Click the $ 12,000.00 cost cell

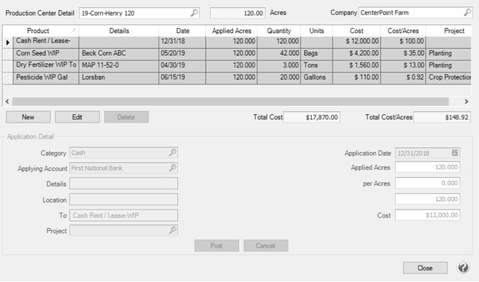[356, 42]
